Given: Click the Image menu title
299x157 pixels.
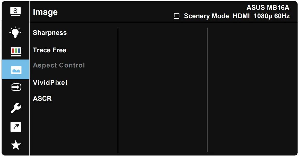Looking at the screenshot, I should 45,12.
